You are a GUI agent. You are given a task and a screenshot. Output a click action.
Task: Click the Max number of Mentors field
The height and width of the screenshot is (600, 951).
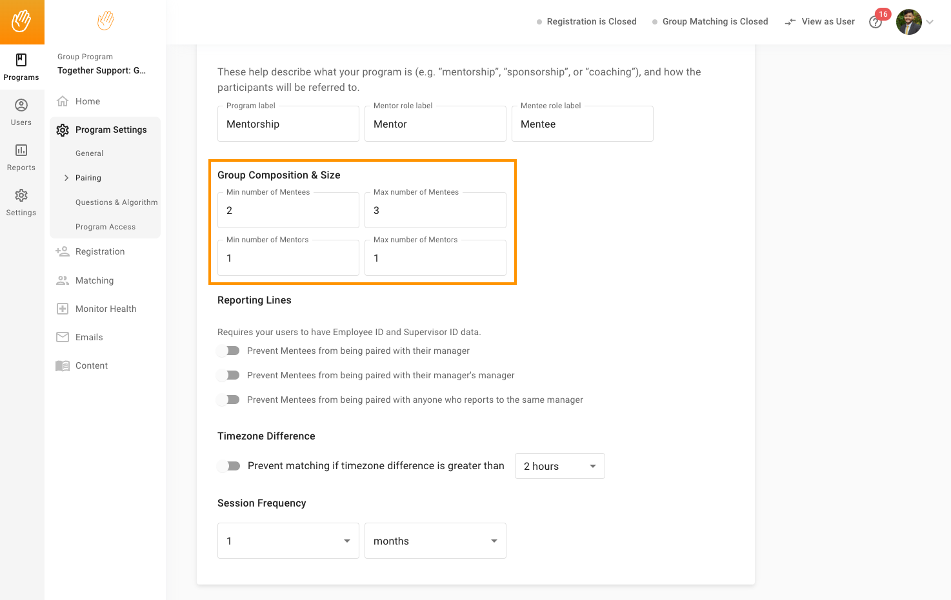435,258
